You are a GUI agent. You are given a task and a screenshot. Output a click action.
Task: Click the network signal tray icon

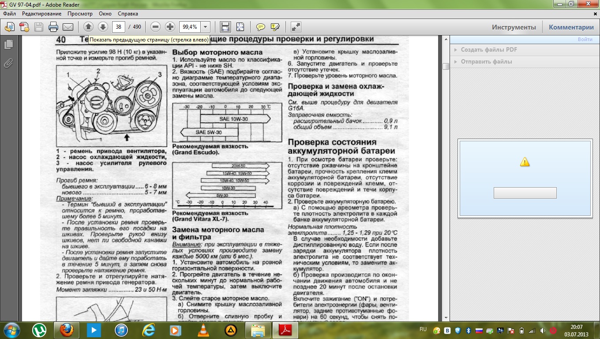click(x=532, y=330)
